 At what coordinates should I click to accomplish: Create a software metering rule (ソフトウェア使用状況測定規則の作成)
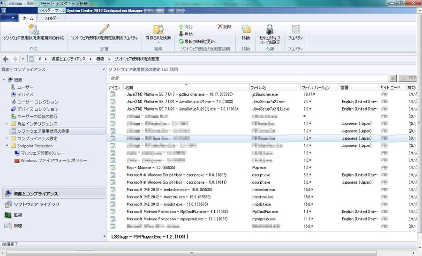tap(34, 33)
